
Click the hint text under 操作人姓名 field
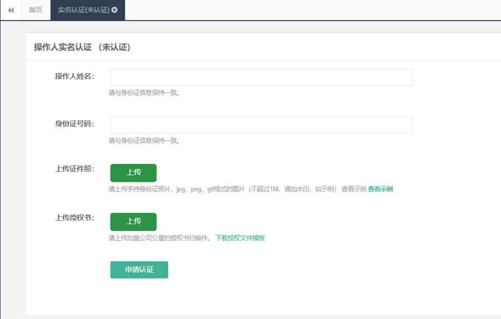[144, 93]
